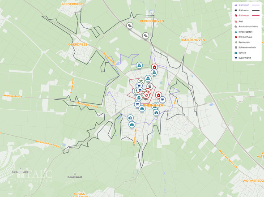Toggle the car 5 Minuten legend entry

(x=247, y=10)
